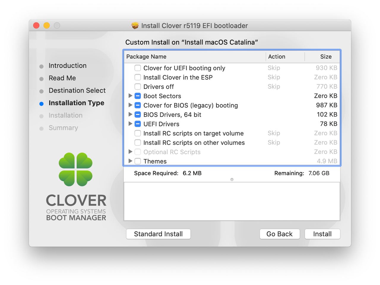Click the 987 KB size value
The image size is (380, 285).
point(327,105)
